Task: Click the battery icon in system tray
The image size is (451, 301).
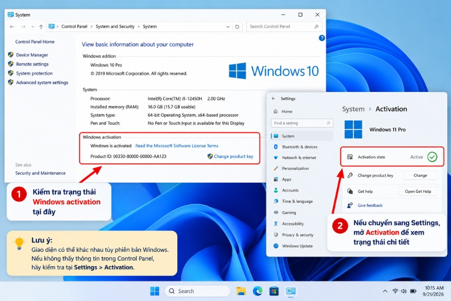Action: coord(413,291)
